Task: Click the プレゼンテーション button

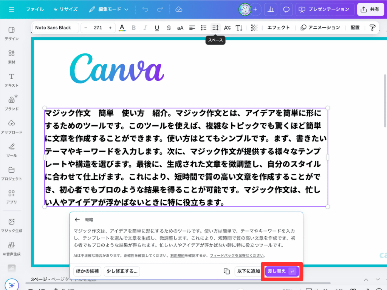Action: click(325, 9)
